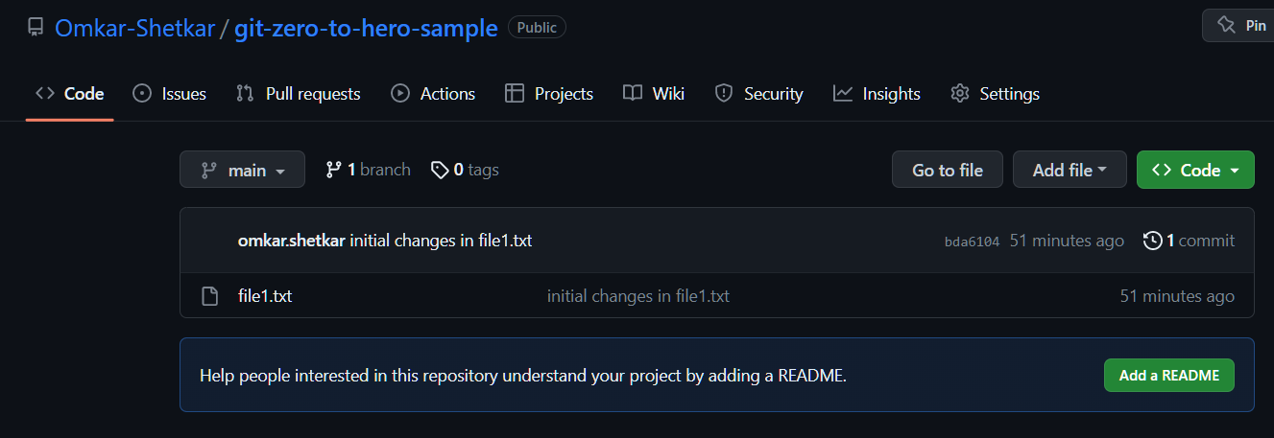Open the green Code dropdown

pyautogui.click(x=1194, y=170)
